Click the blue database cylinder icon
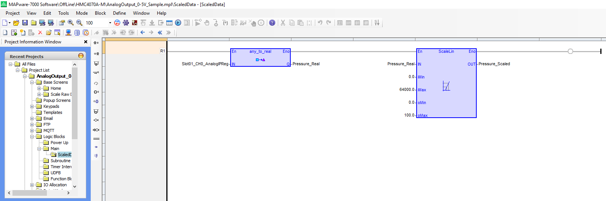The width and height of the screenshot is (606, 201). coord(77,33)
